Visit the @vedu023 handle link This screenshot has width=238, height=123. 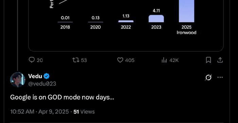[x=42, y=84]
